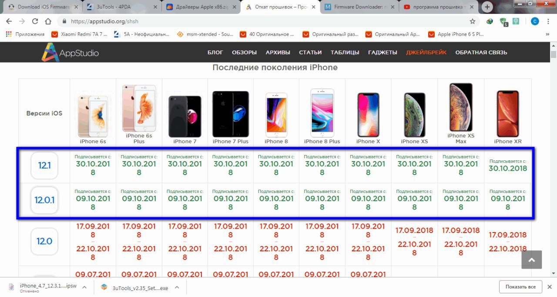Open the БЛОГ menu item

(x=215, y=52)
